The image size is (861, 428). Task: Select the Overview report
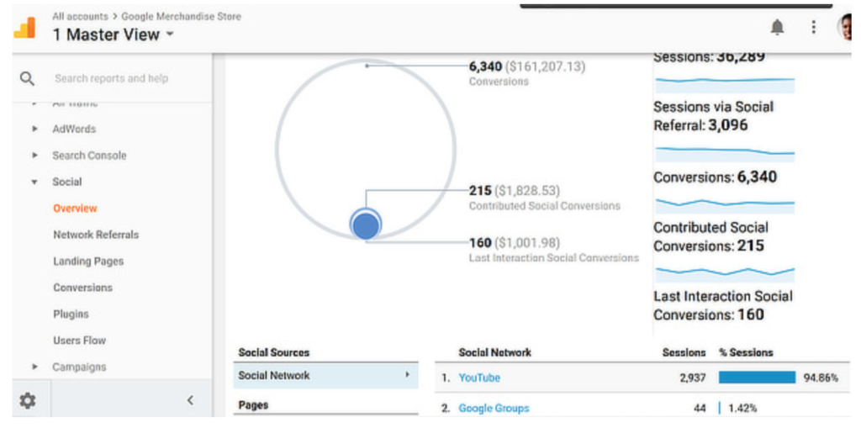[x=75, y=209]
